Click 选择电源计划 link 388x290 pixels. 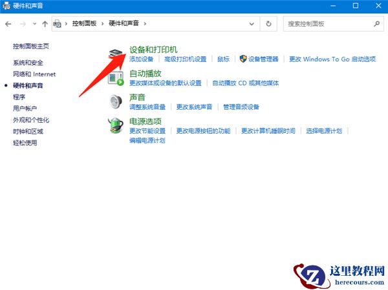click(324, 130)
